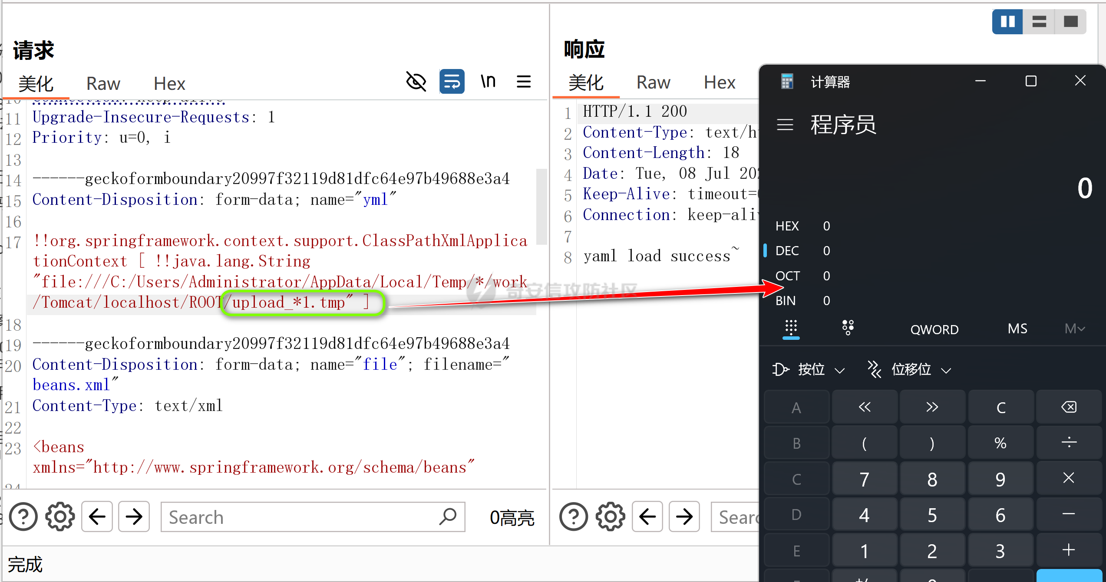Image resolution: width=1106 pixels, height=582 pixels.
Task: Focus the response Search input field
Action: tap(735, 517)
